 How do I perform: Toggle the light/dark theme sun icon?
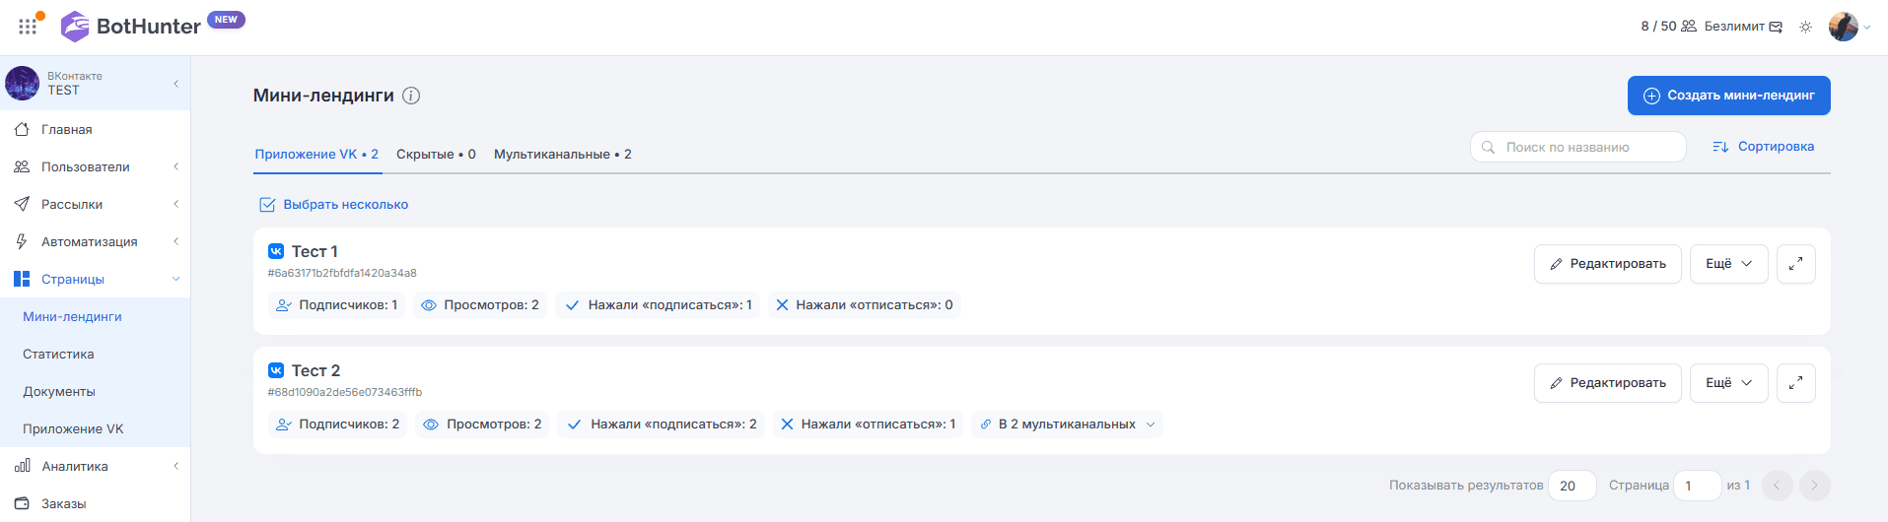pyautogui.click(x=1805, y=27)
